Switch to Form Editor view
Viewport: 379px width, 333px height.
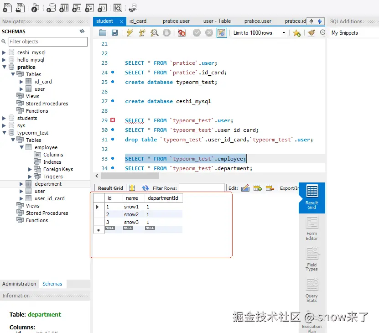(x=312, y=229)
